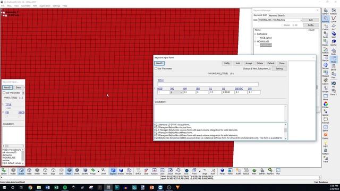Open the File menu
The height and width of the screenshot is (191, 340).
pos(3,6)
